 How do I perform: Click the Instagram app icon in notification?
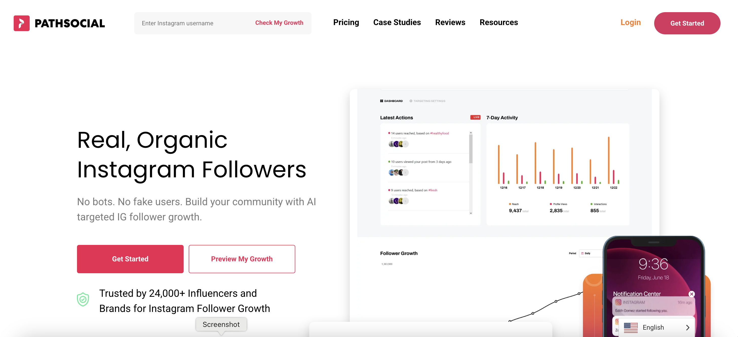click(618, 302)
